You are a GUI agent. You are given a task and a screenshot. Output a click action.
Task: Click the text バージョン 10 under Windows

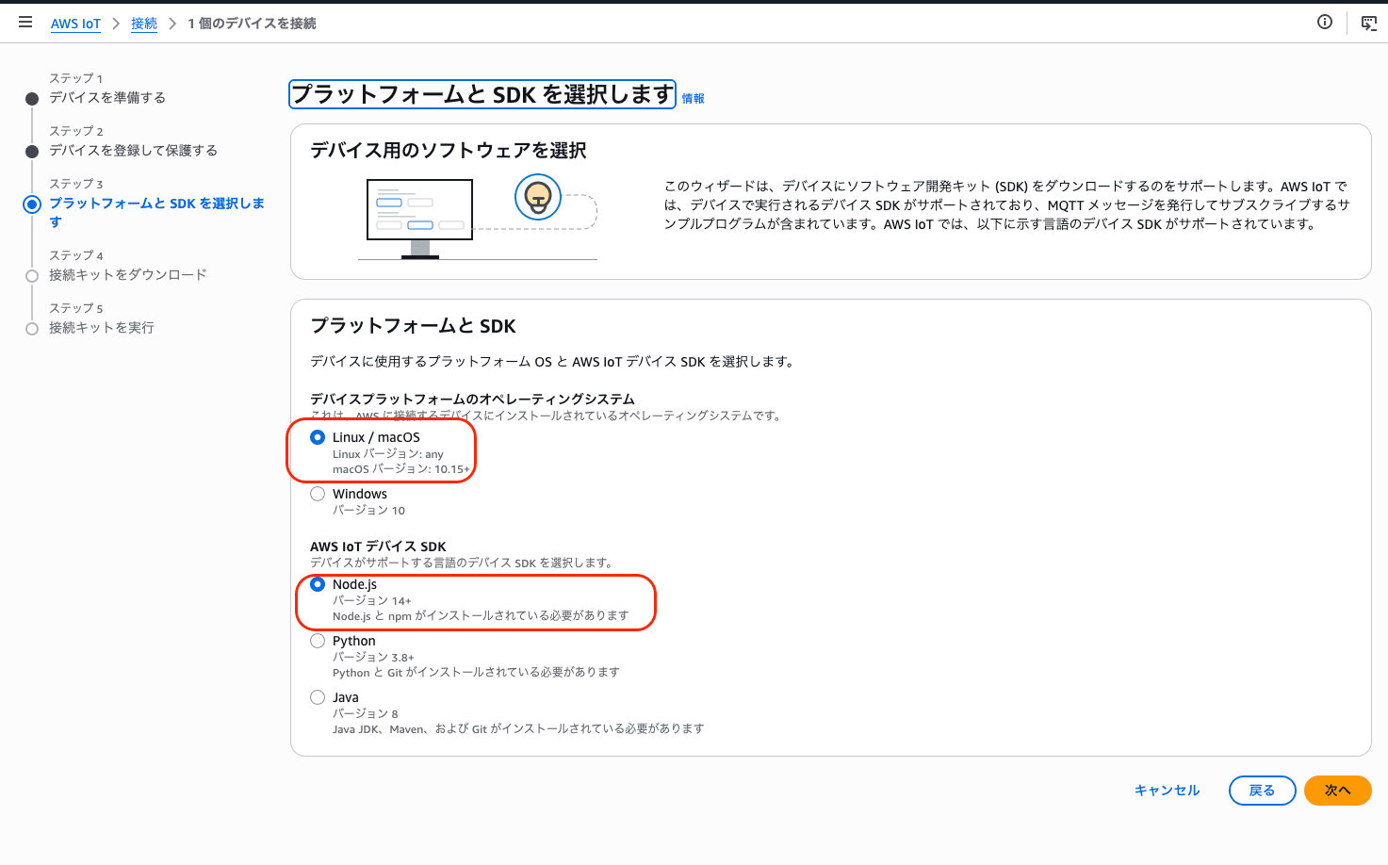(368, 510)
